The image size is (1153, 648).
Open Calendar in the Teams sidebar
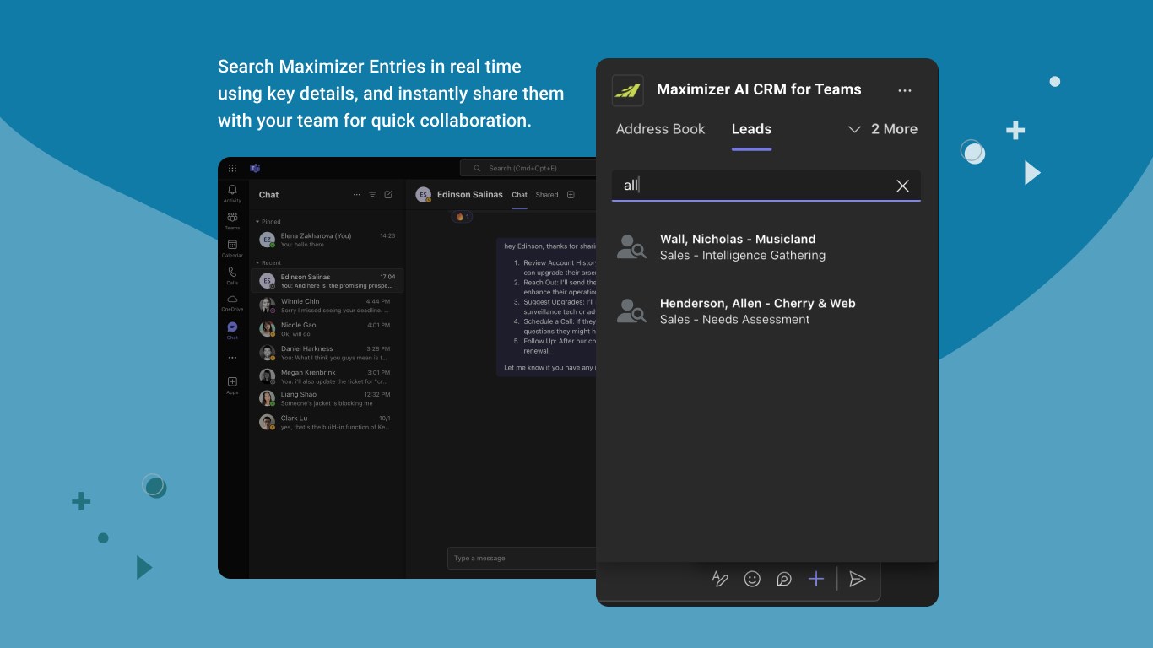click(x=232, y=248)
